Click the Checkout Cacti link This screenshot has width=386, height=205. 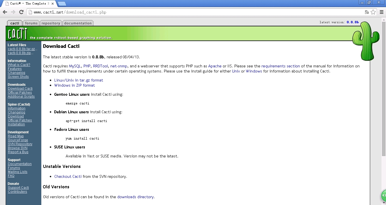click(x=68, y=176)
